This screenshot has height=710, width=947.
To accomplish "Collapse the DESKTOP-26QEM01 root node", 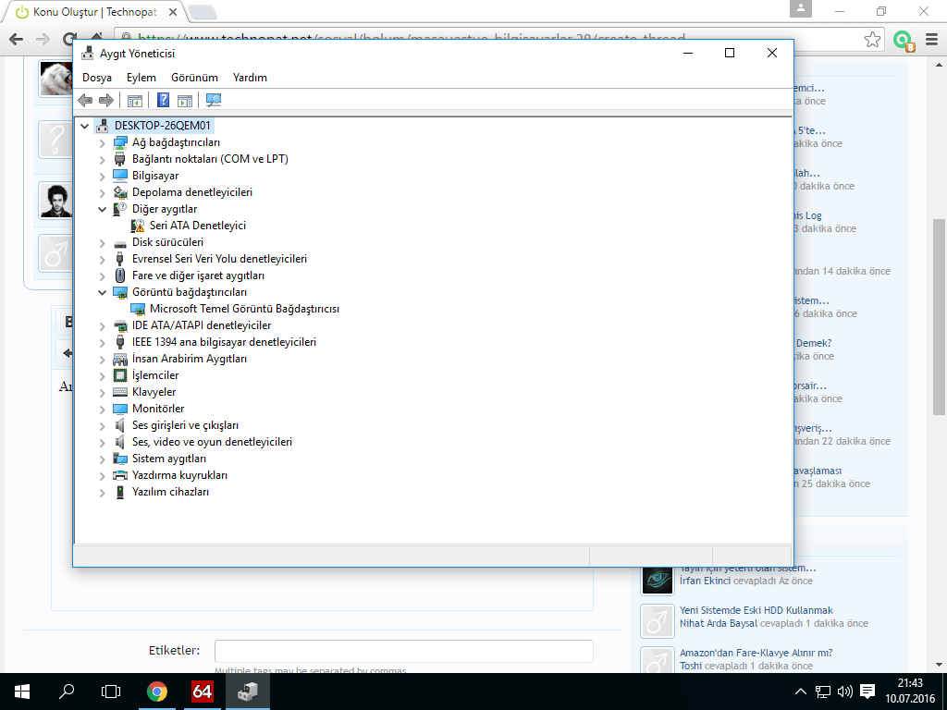I will (84, 126).
